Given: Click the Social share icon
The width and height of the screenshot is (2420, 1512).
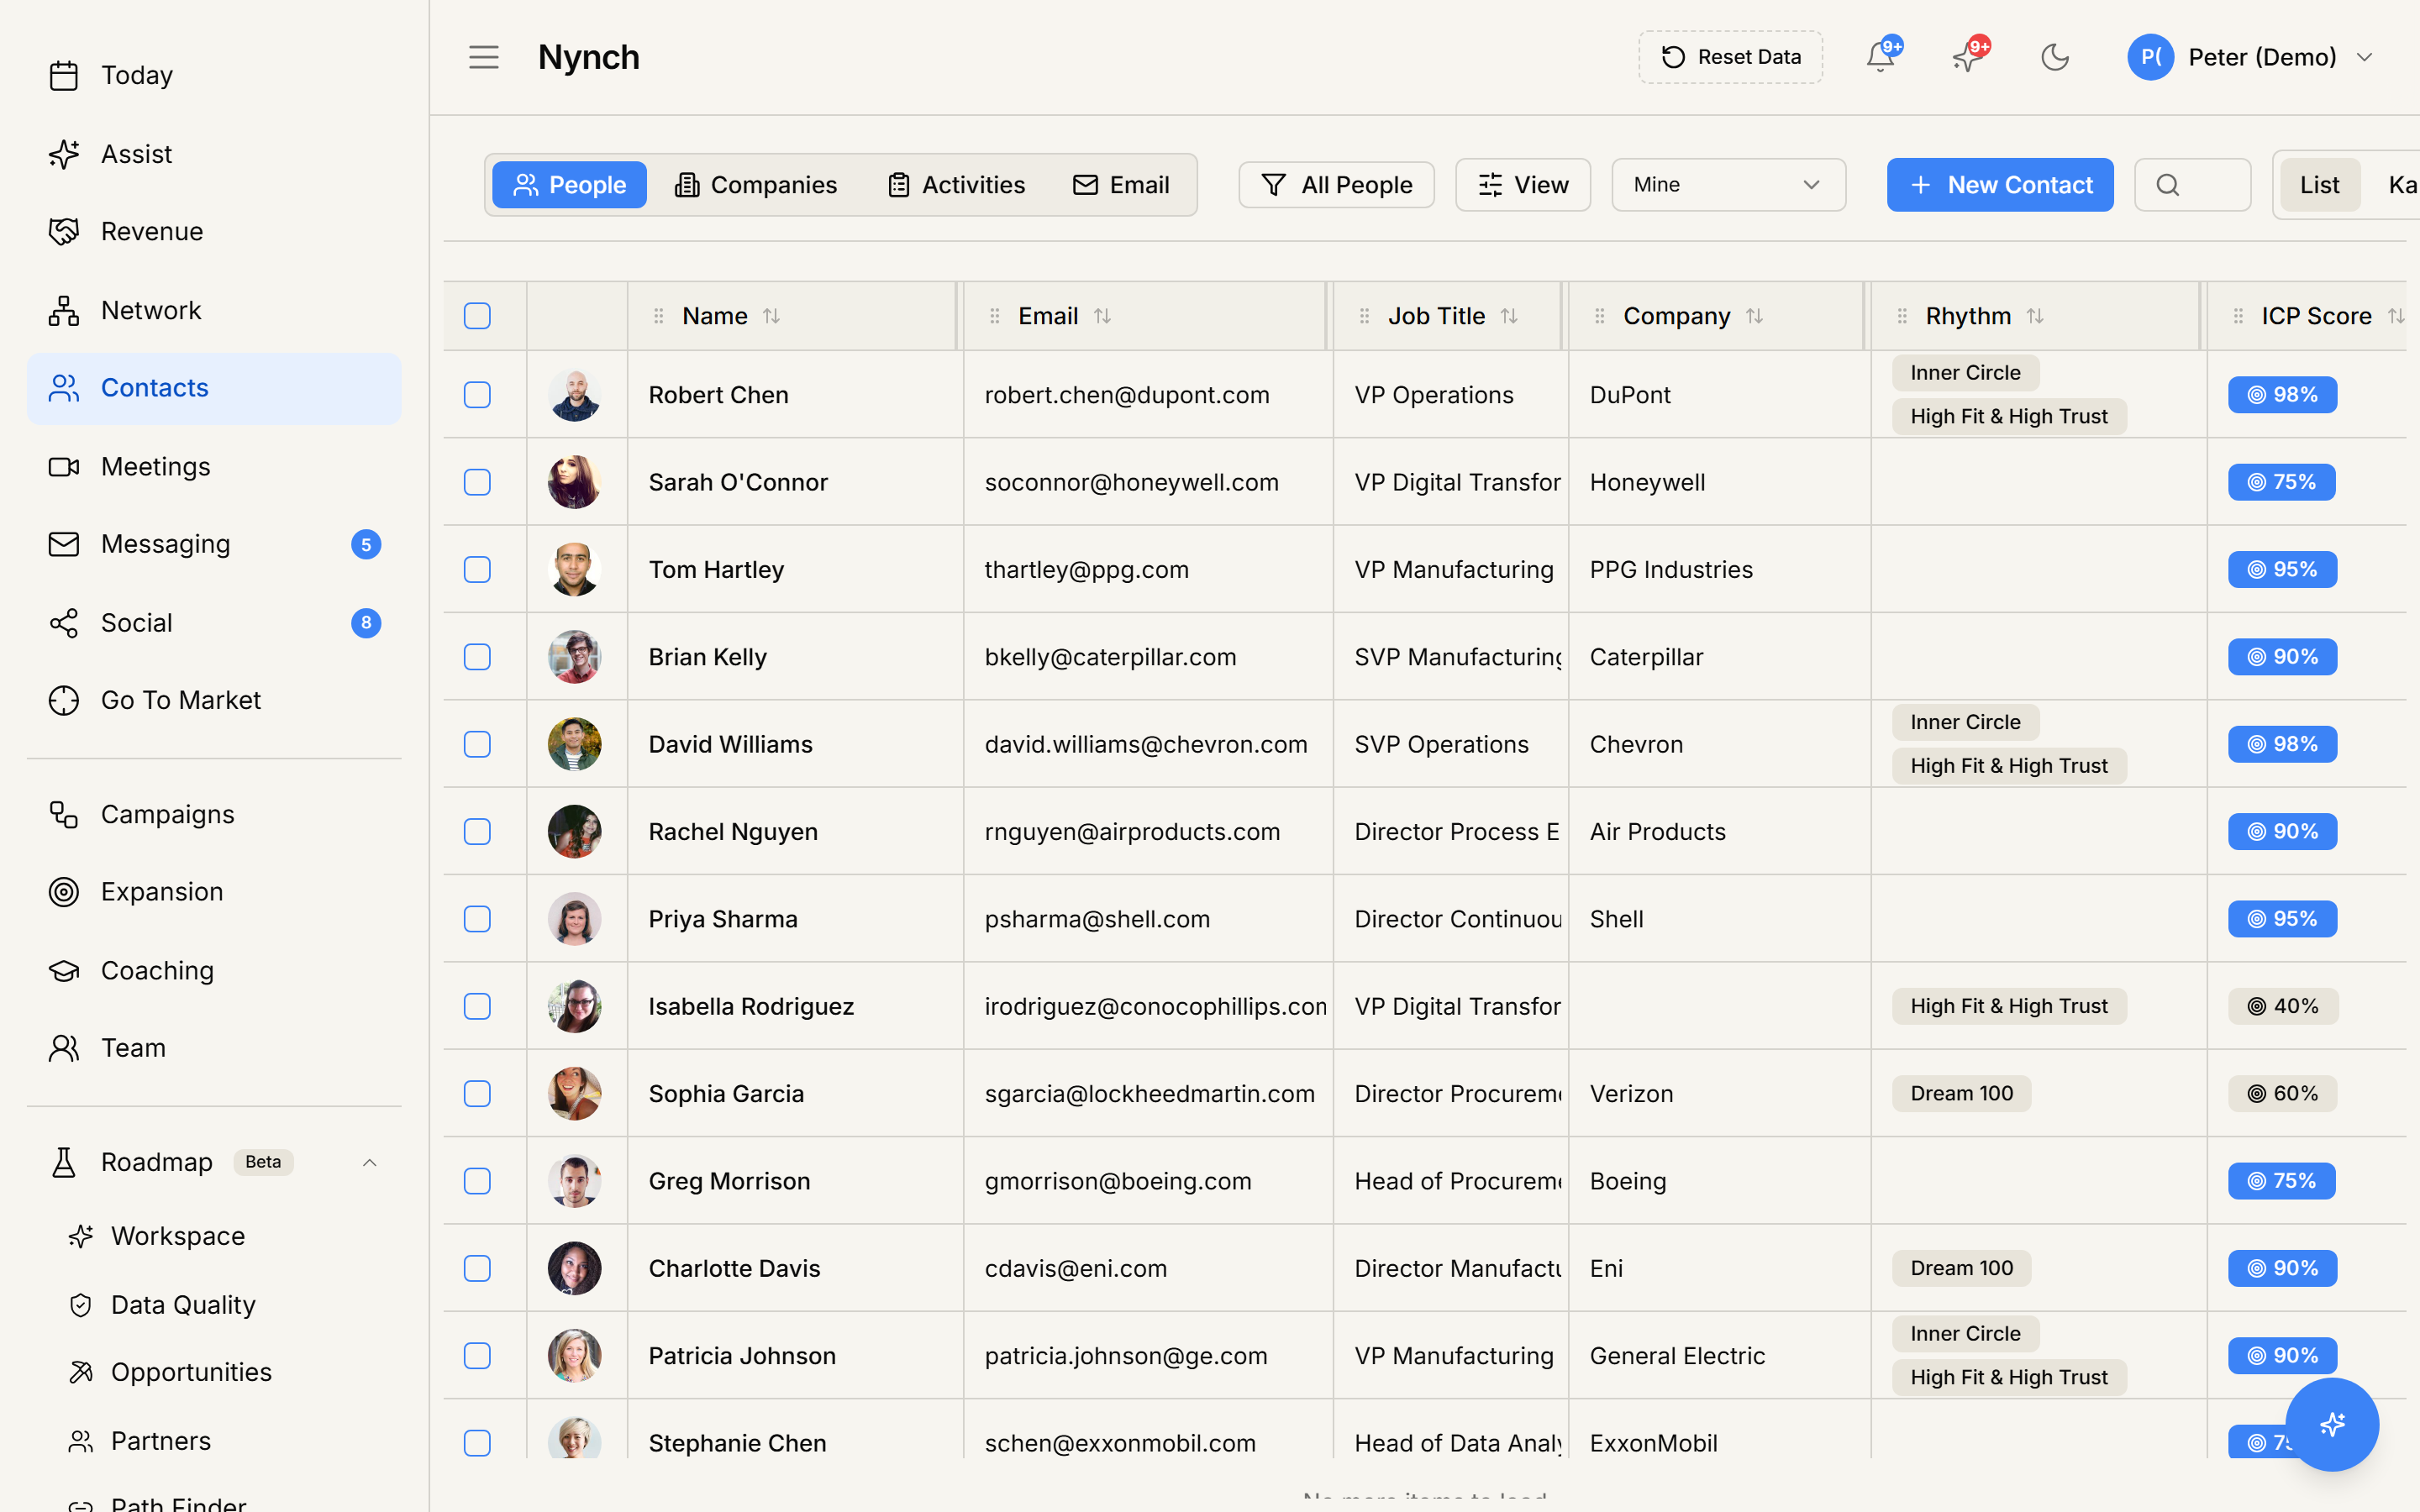Looking at the screenshot, I should (64, 623).
